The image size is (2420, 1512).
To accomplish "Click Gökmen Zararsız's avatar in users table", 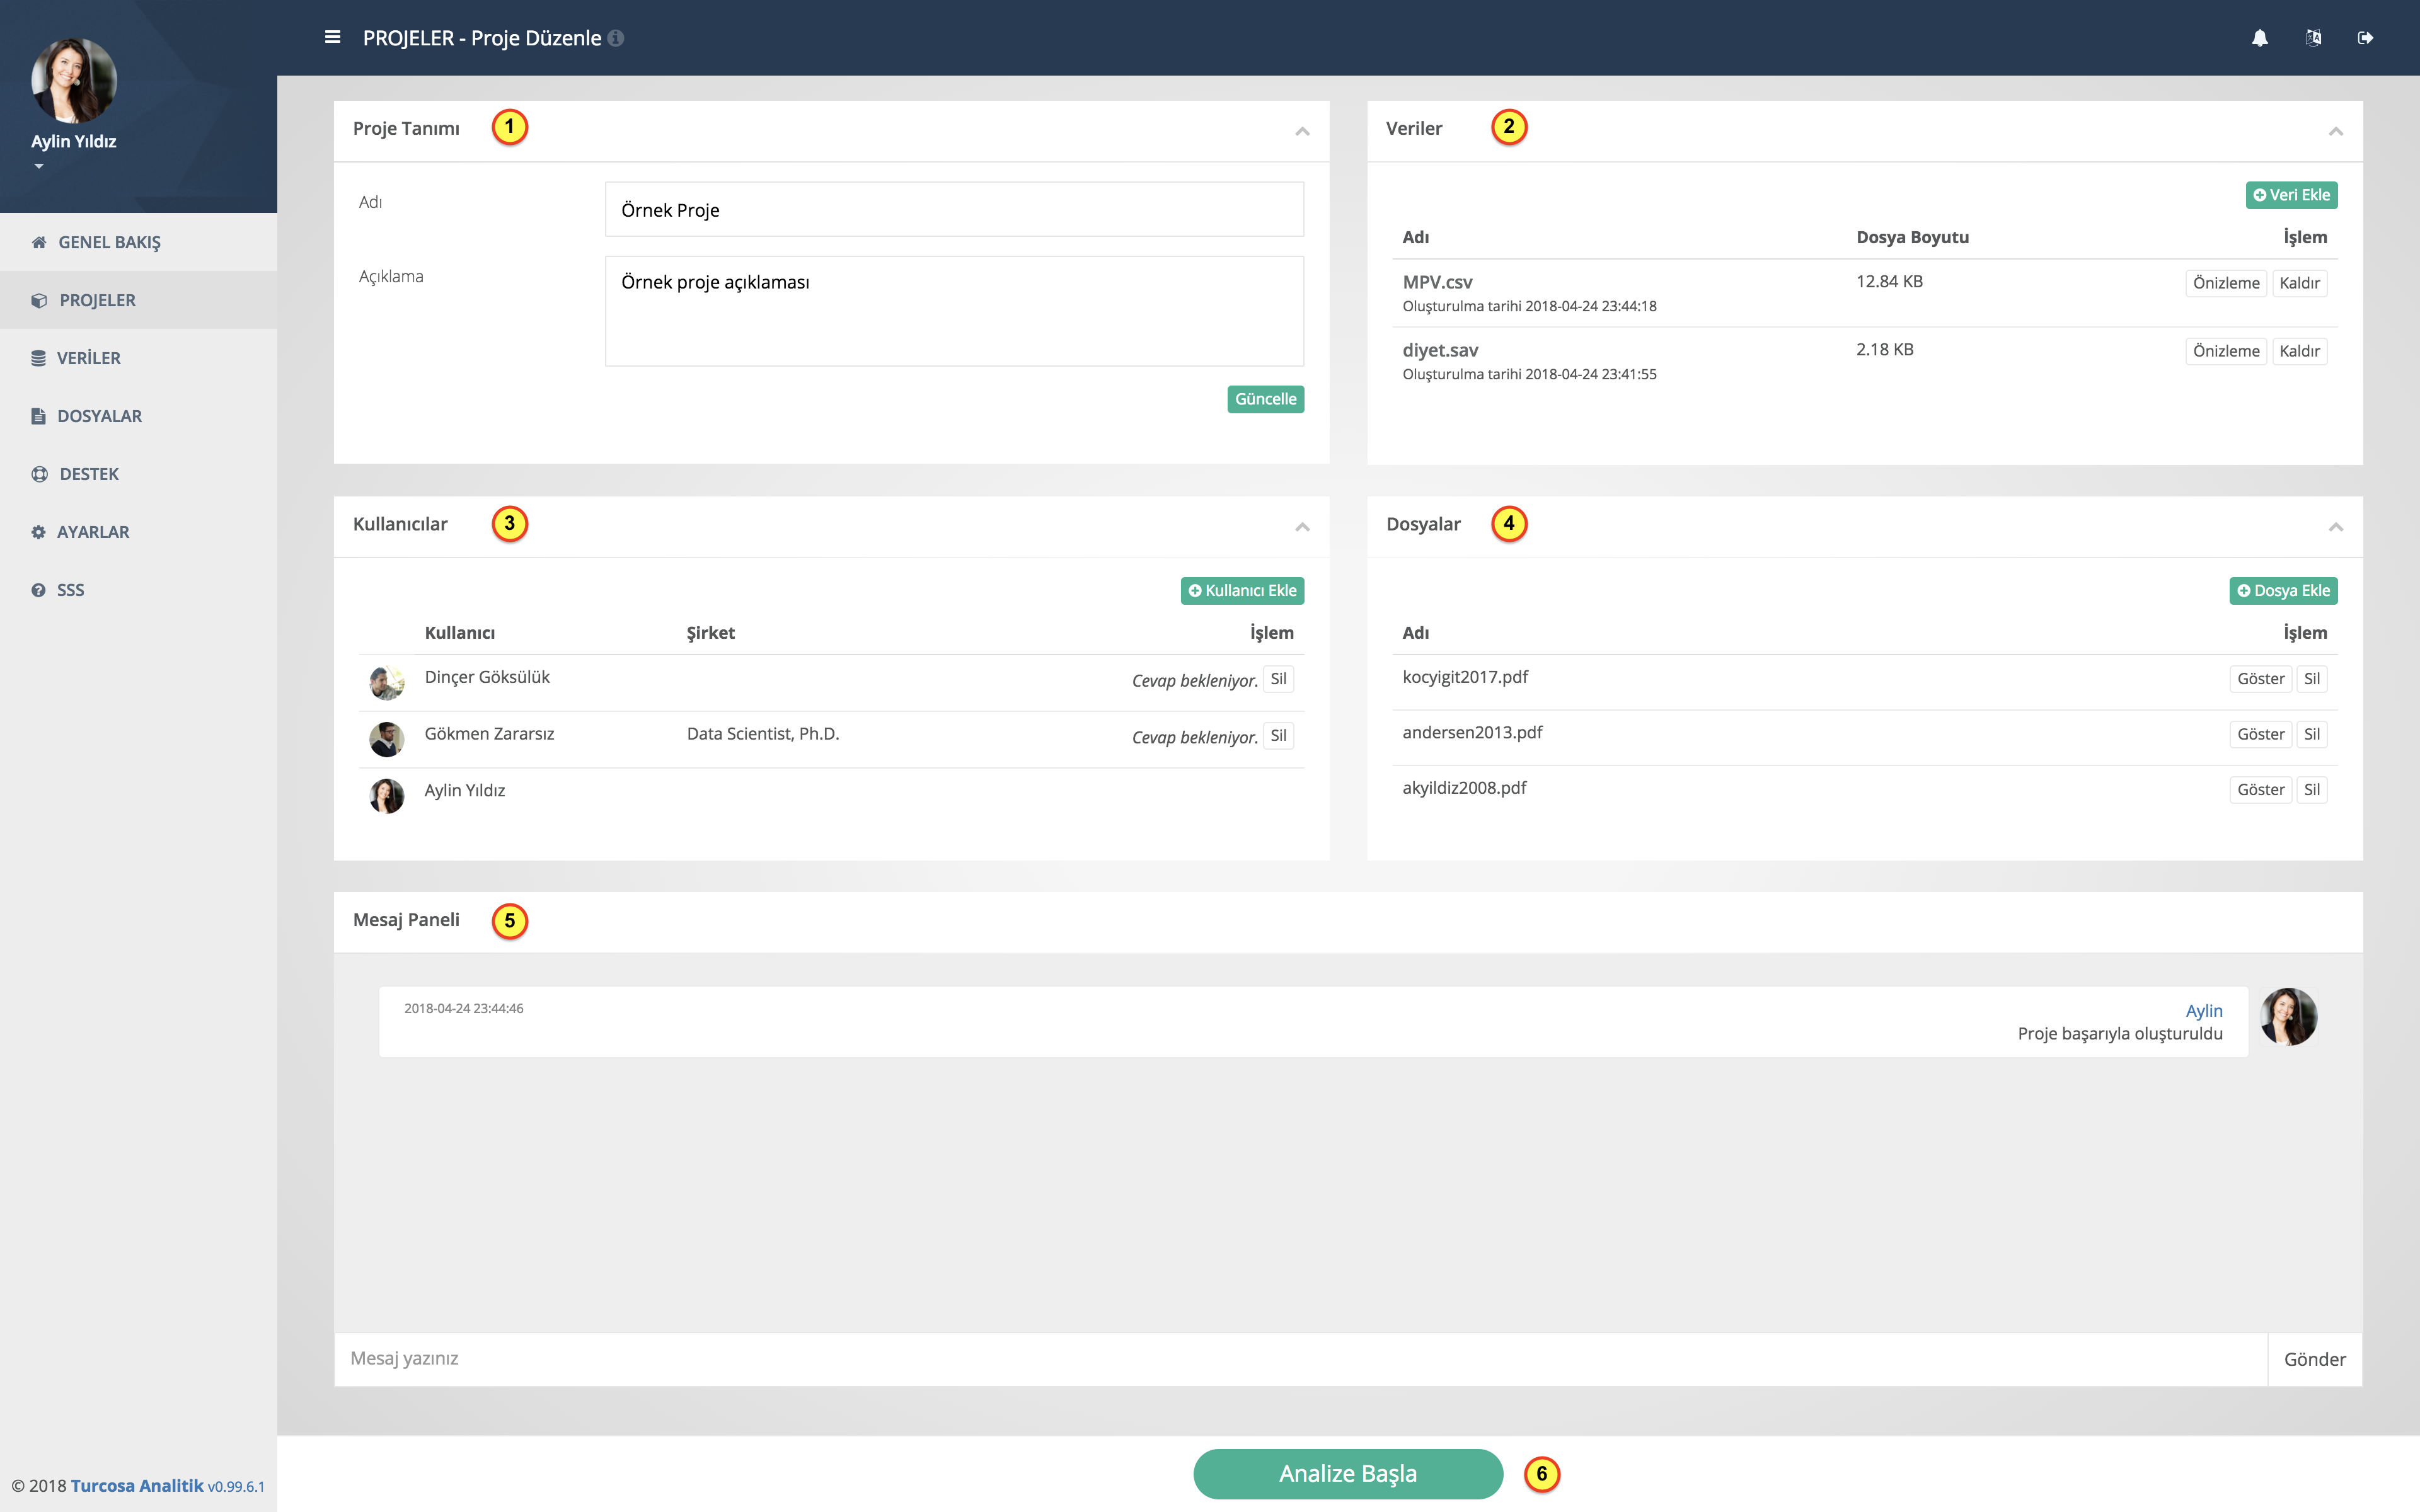I will coord(387,740).
